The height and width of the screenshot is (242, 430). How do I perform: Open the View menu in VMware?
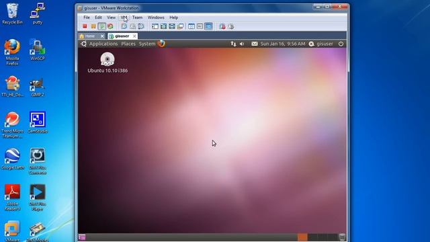click(x=111, y=17)
